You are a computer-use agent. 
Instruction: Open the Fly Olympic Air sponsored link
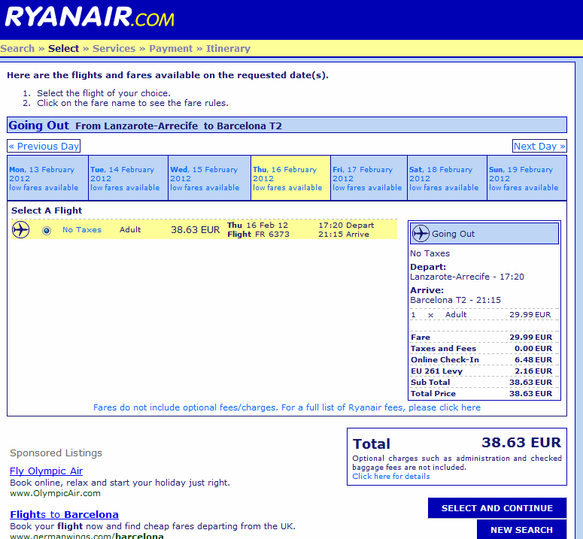(46, 471)
